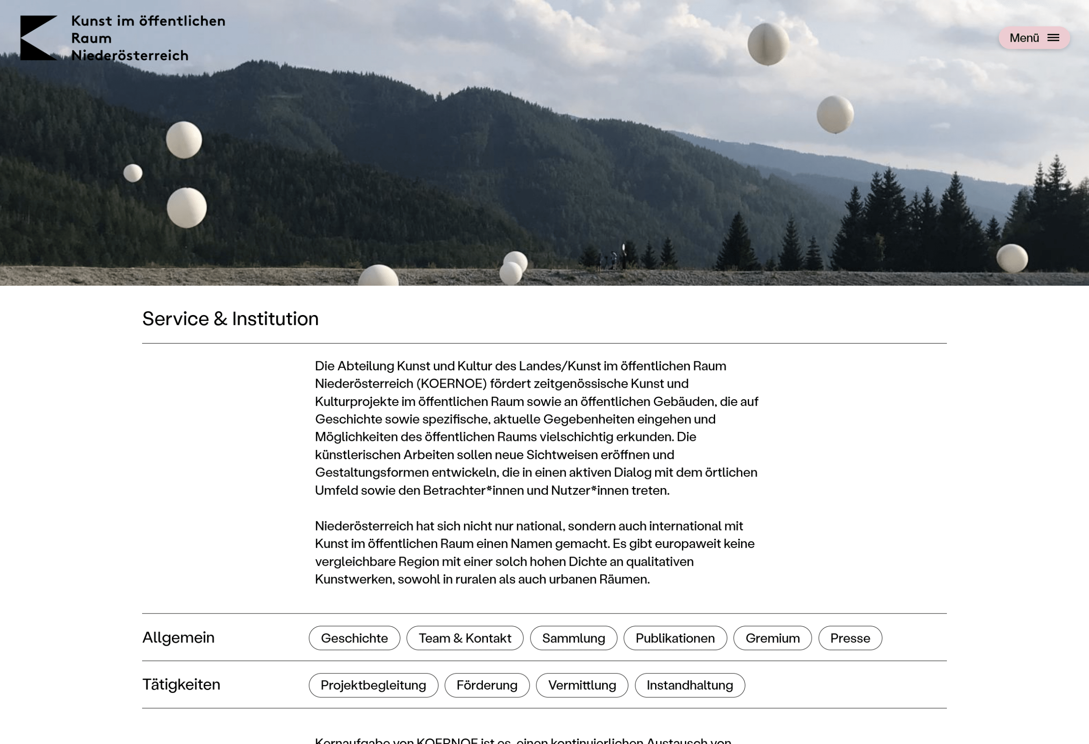This screenshot has height=744, width=1089.
Task: Click the Vermittlung pill button
Action: pos(582,685)
